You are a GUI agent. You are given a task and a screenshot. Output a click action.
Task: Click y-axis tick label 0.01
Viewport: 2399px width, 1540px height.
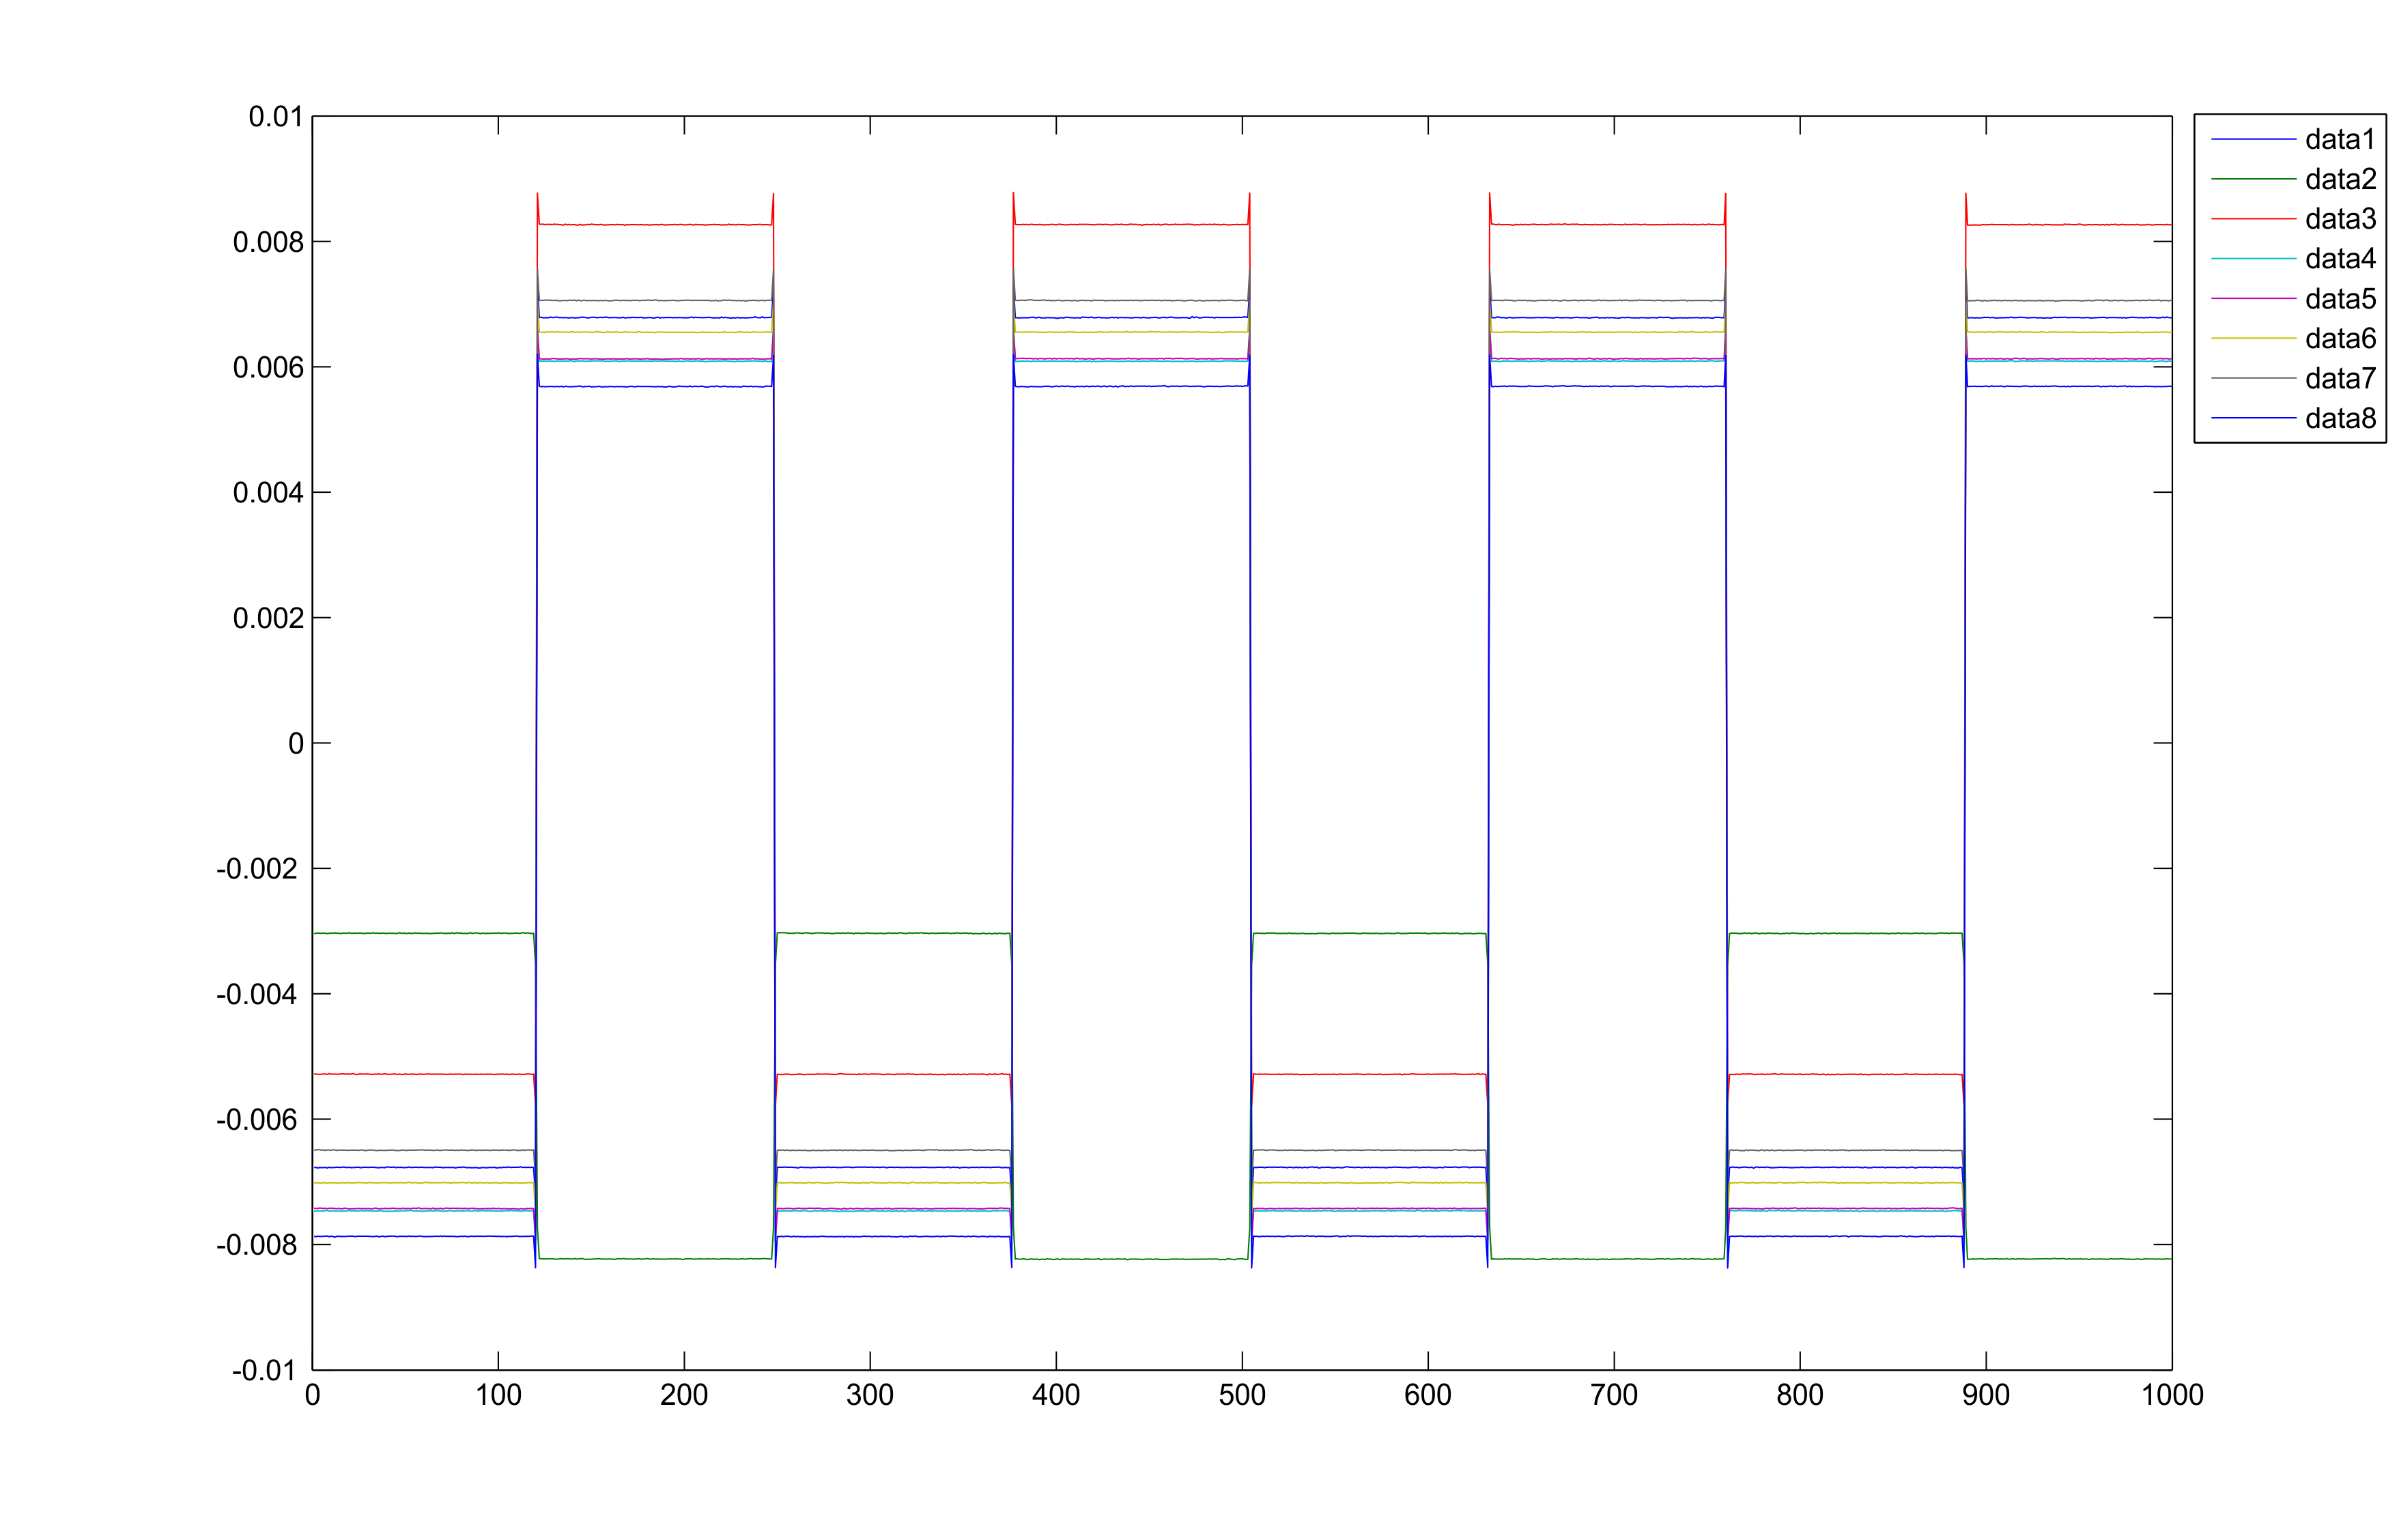[x=276, y=117]
